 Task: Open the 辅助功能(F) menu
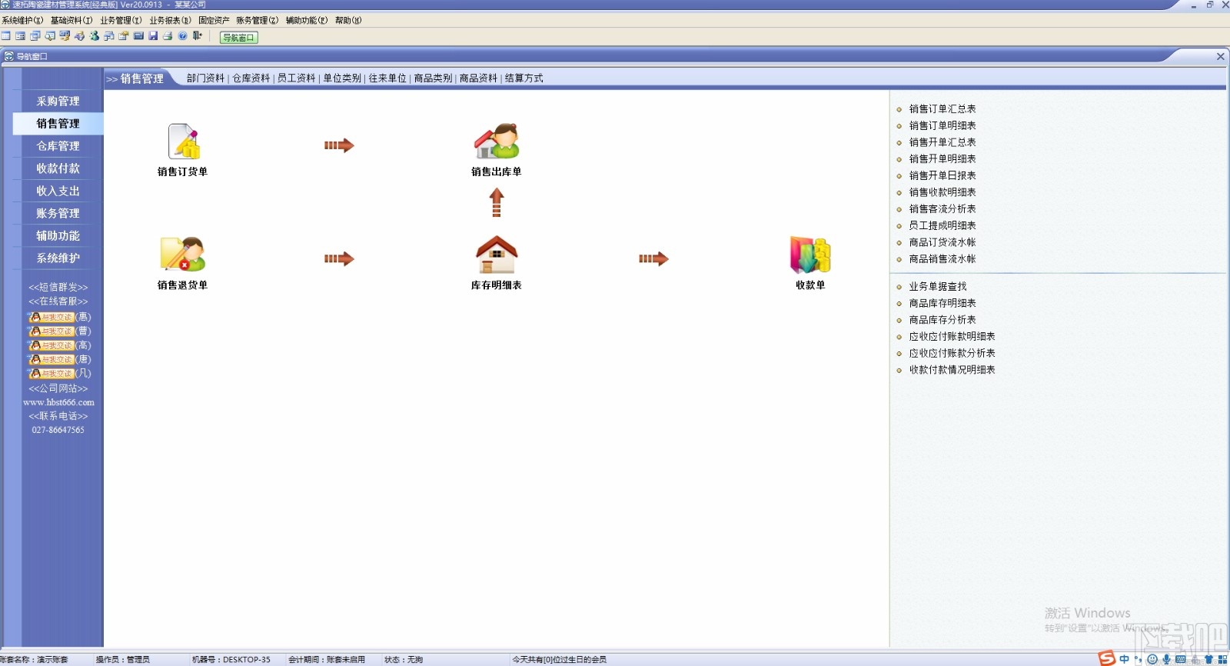[x=307, y=21]
